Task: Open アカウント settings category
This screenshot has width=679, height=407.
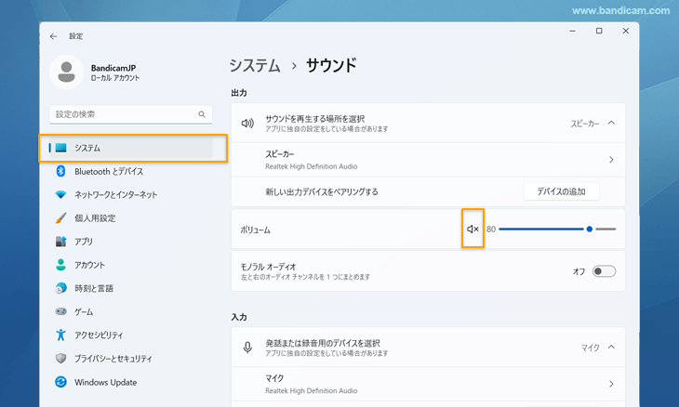Action: point(130,265)
